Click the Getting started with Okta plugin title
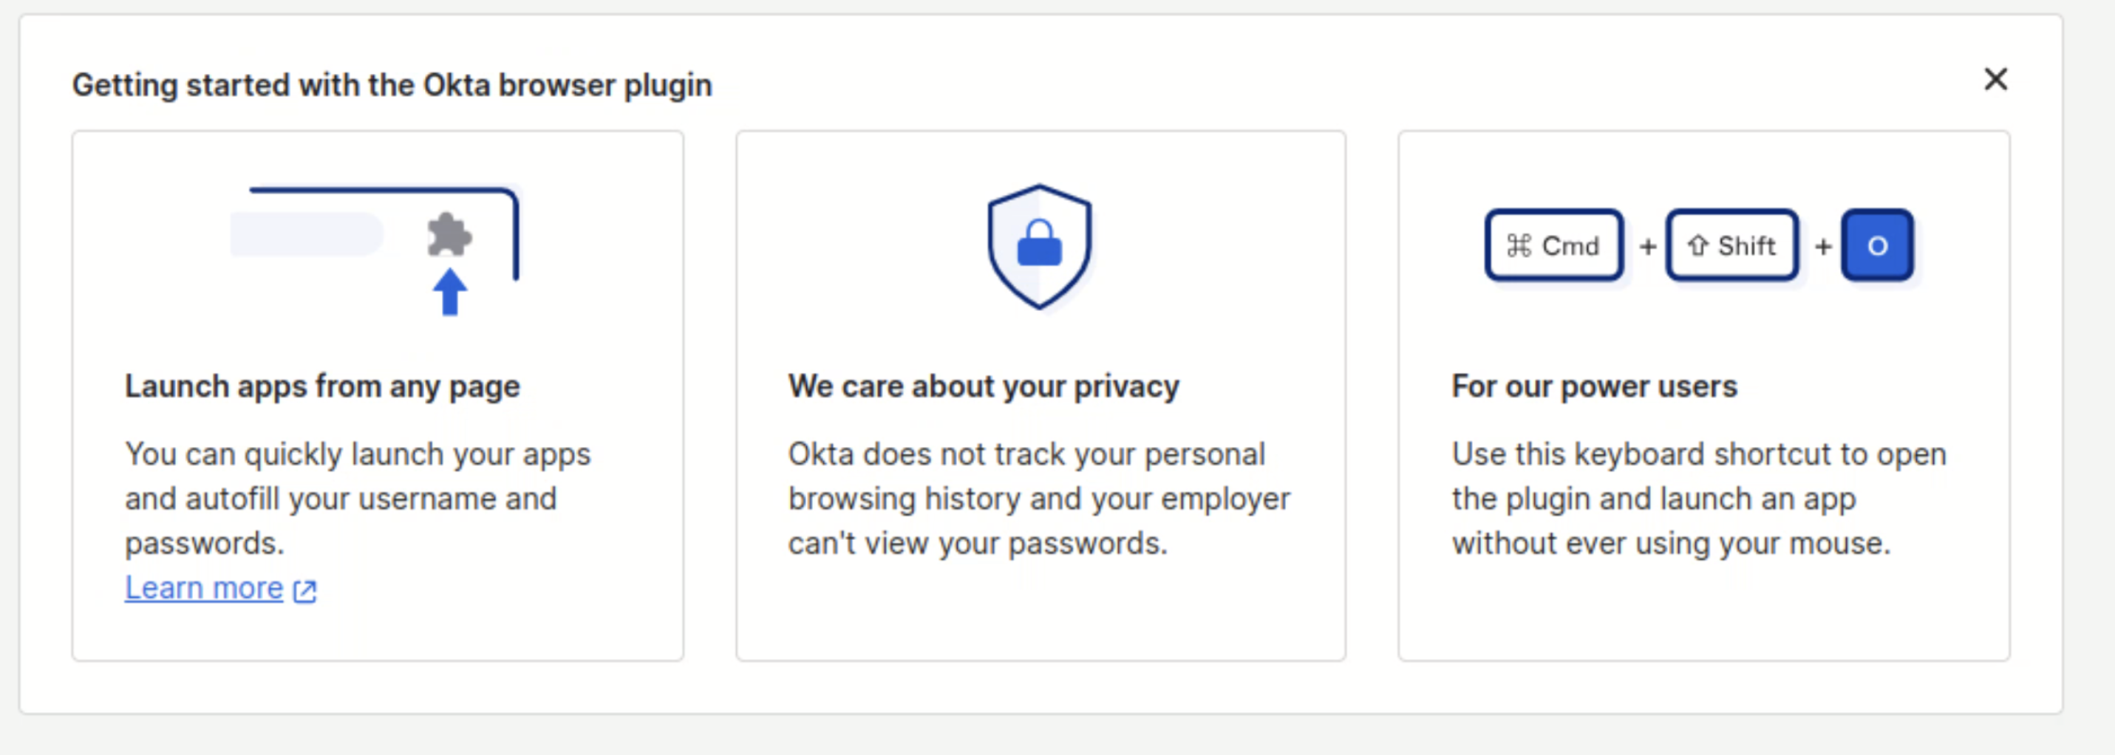The height and width of the screenshot is (755, 2115). pyautogui.click(x=392, y=84)
